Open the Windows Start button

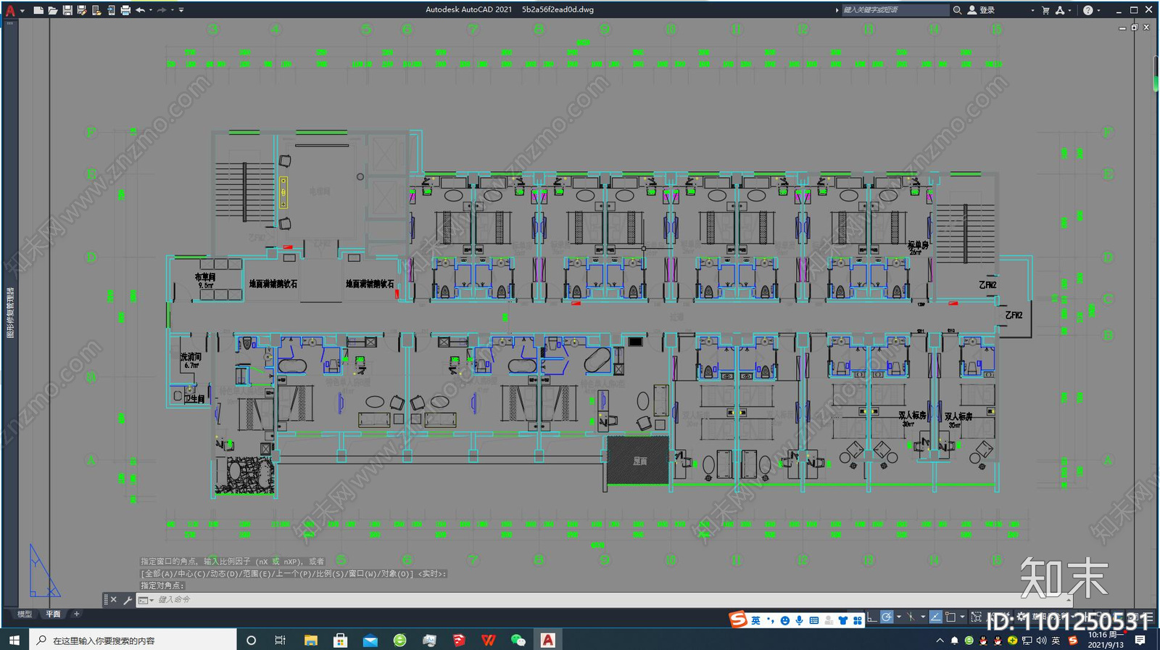[14, 640]
